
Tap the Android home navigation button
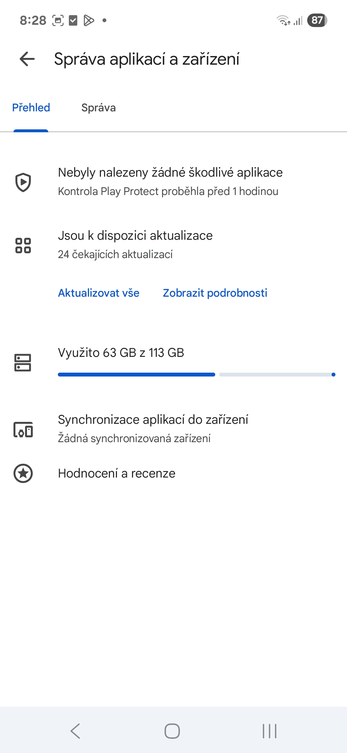[x=172, y=731]
